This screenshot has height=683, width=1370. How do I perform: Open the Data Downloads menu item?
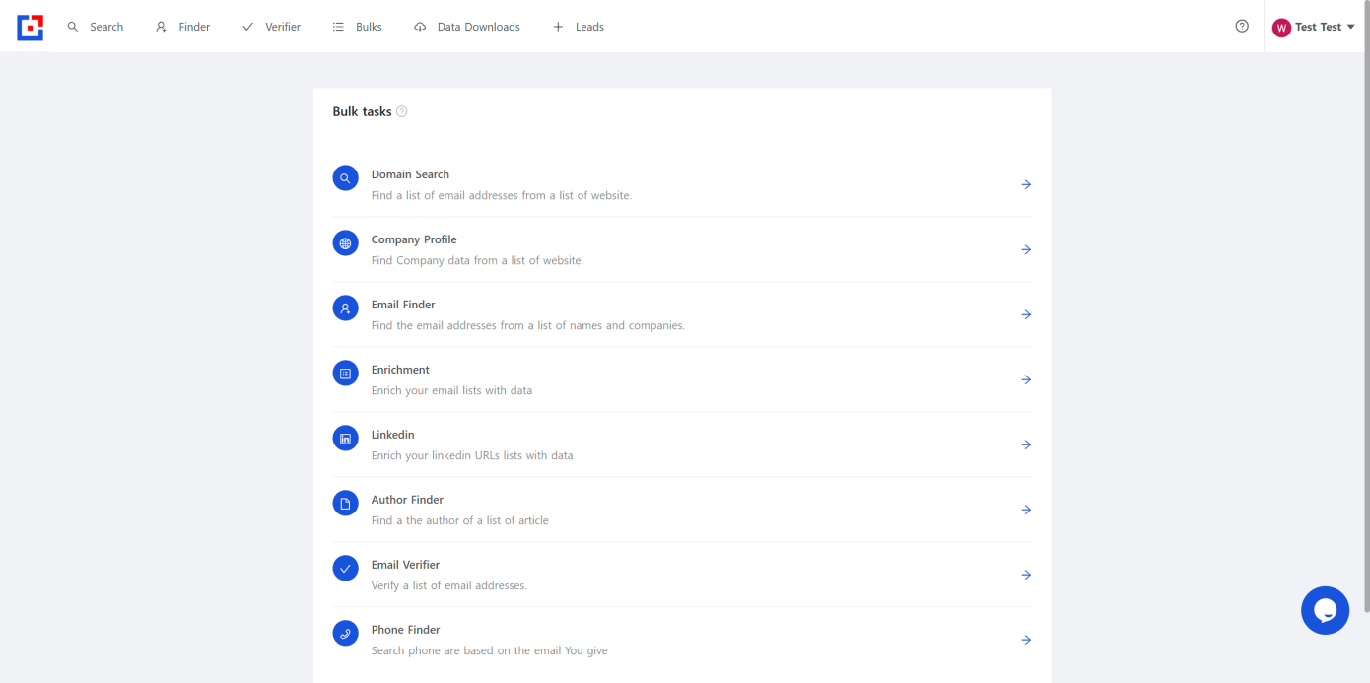click(467, 27)
